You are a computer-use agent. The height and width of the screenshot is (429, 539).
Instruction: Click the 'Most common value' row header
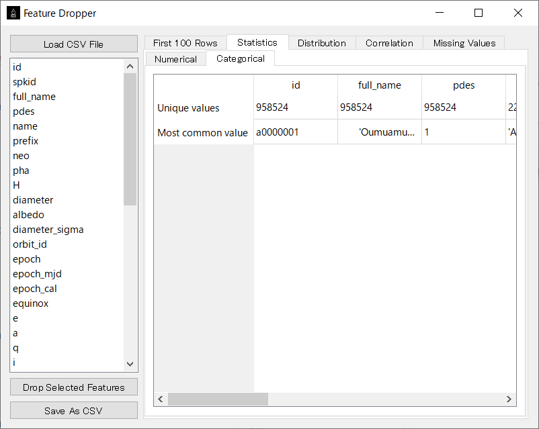204,132
